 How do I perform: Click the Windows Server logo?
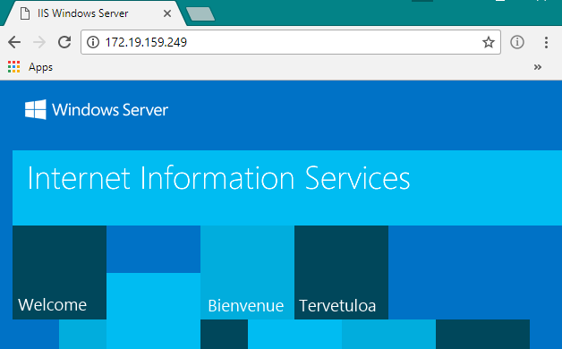[x=36, y=109]
